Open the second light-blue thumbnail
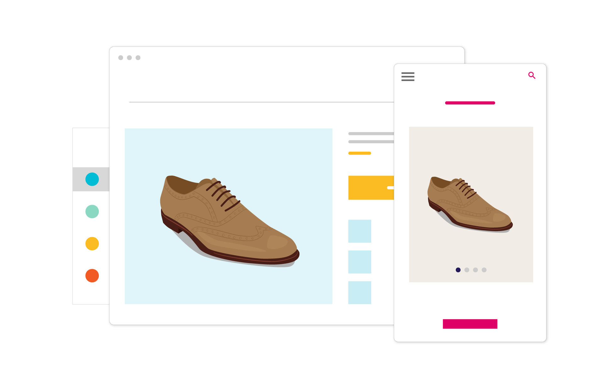The width and height of the screenshot is (604, 372). click(x=360, y=262)
